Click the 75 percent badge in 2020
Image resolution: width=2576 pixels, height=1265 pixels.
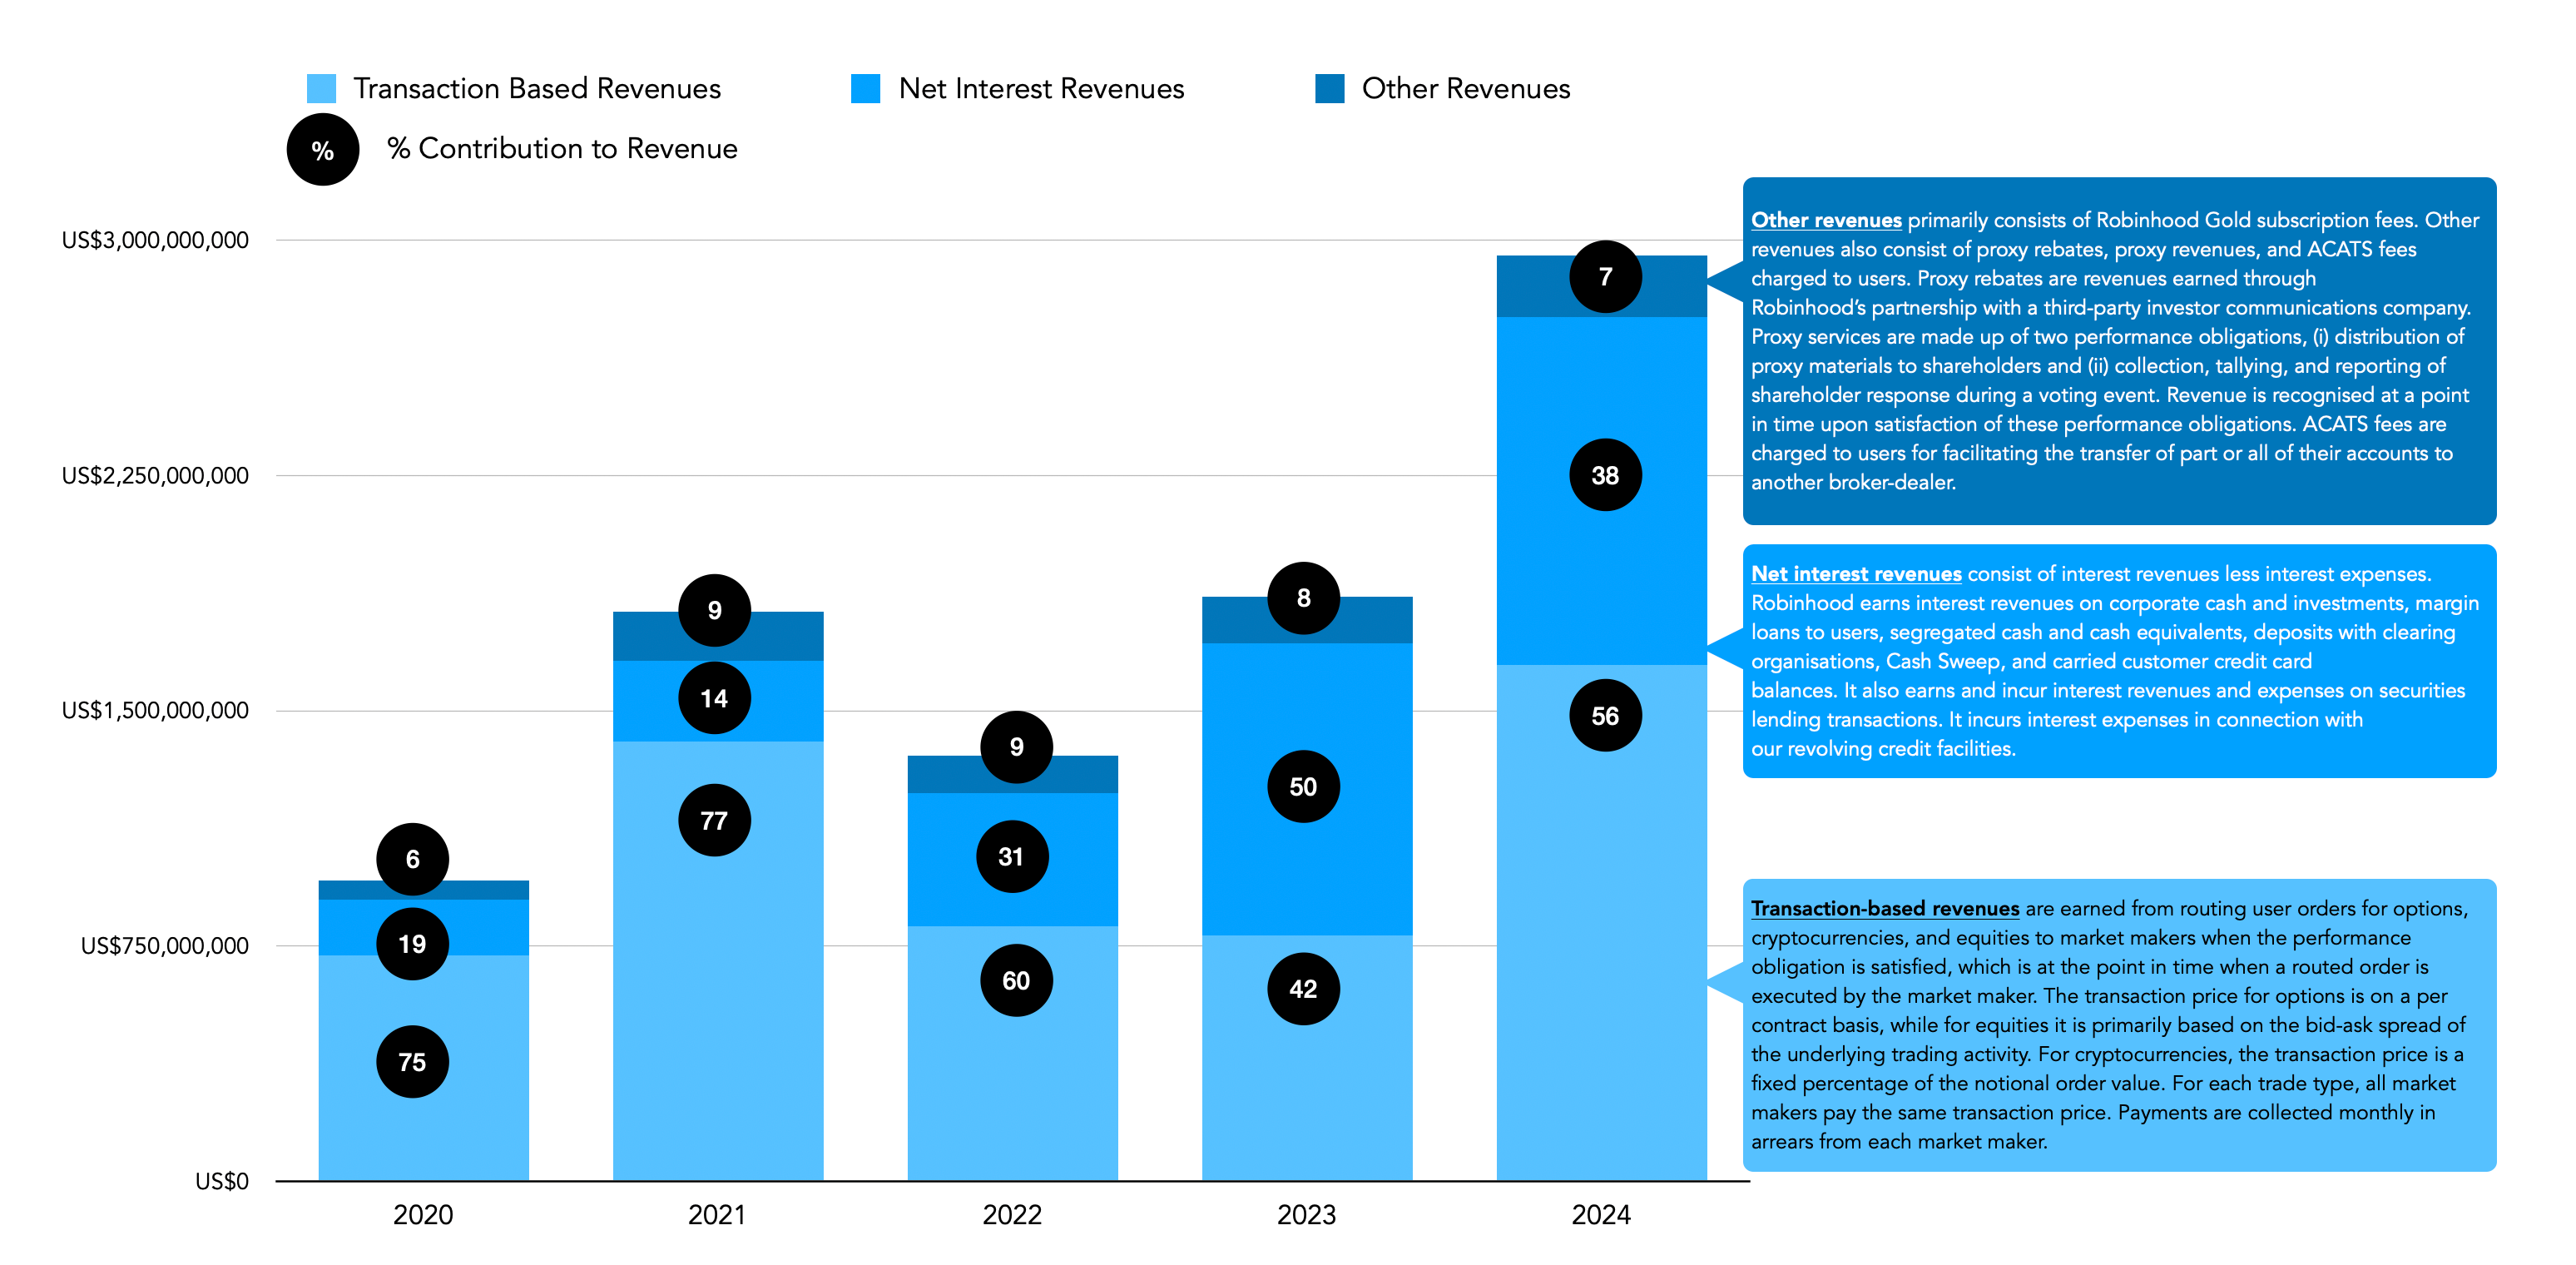pyautogui.click(x=412, y=1061)
